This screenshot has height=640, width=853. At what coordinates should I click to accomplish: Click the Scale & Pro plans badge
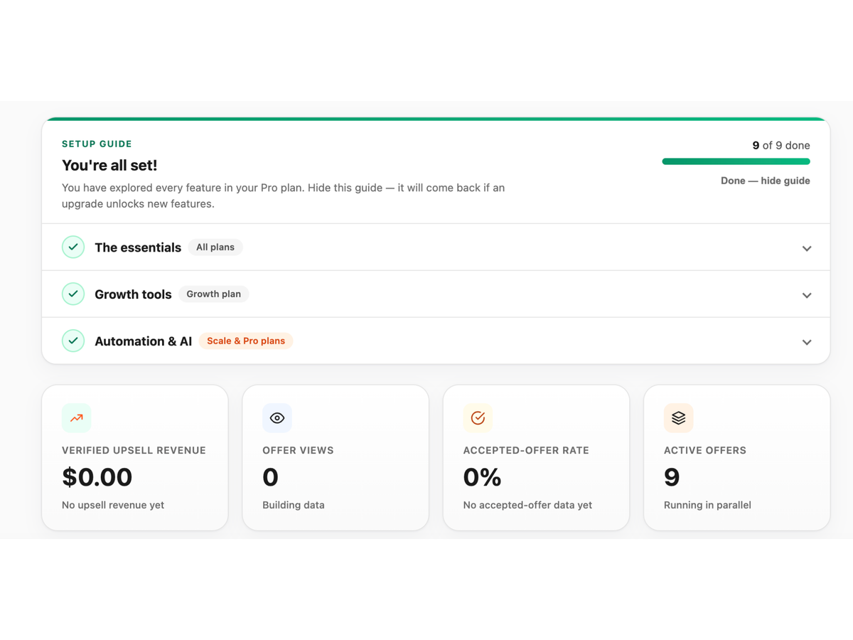(x=246, y=341)
